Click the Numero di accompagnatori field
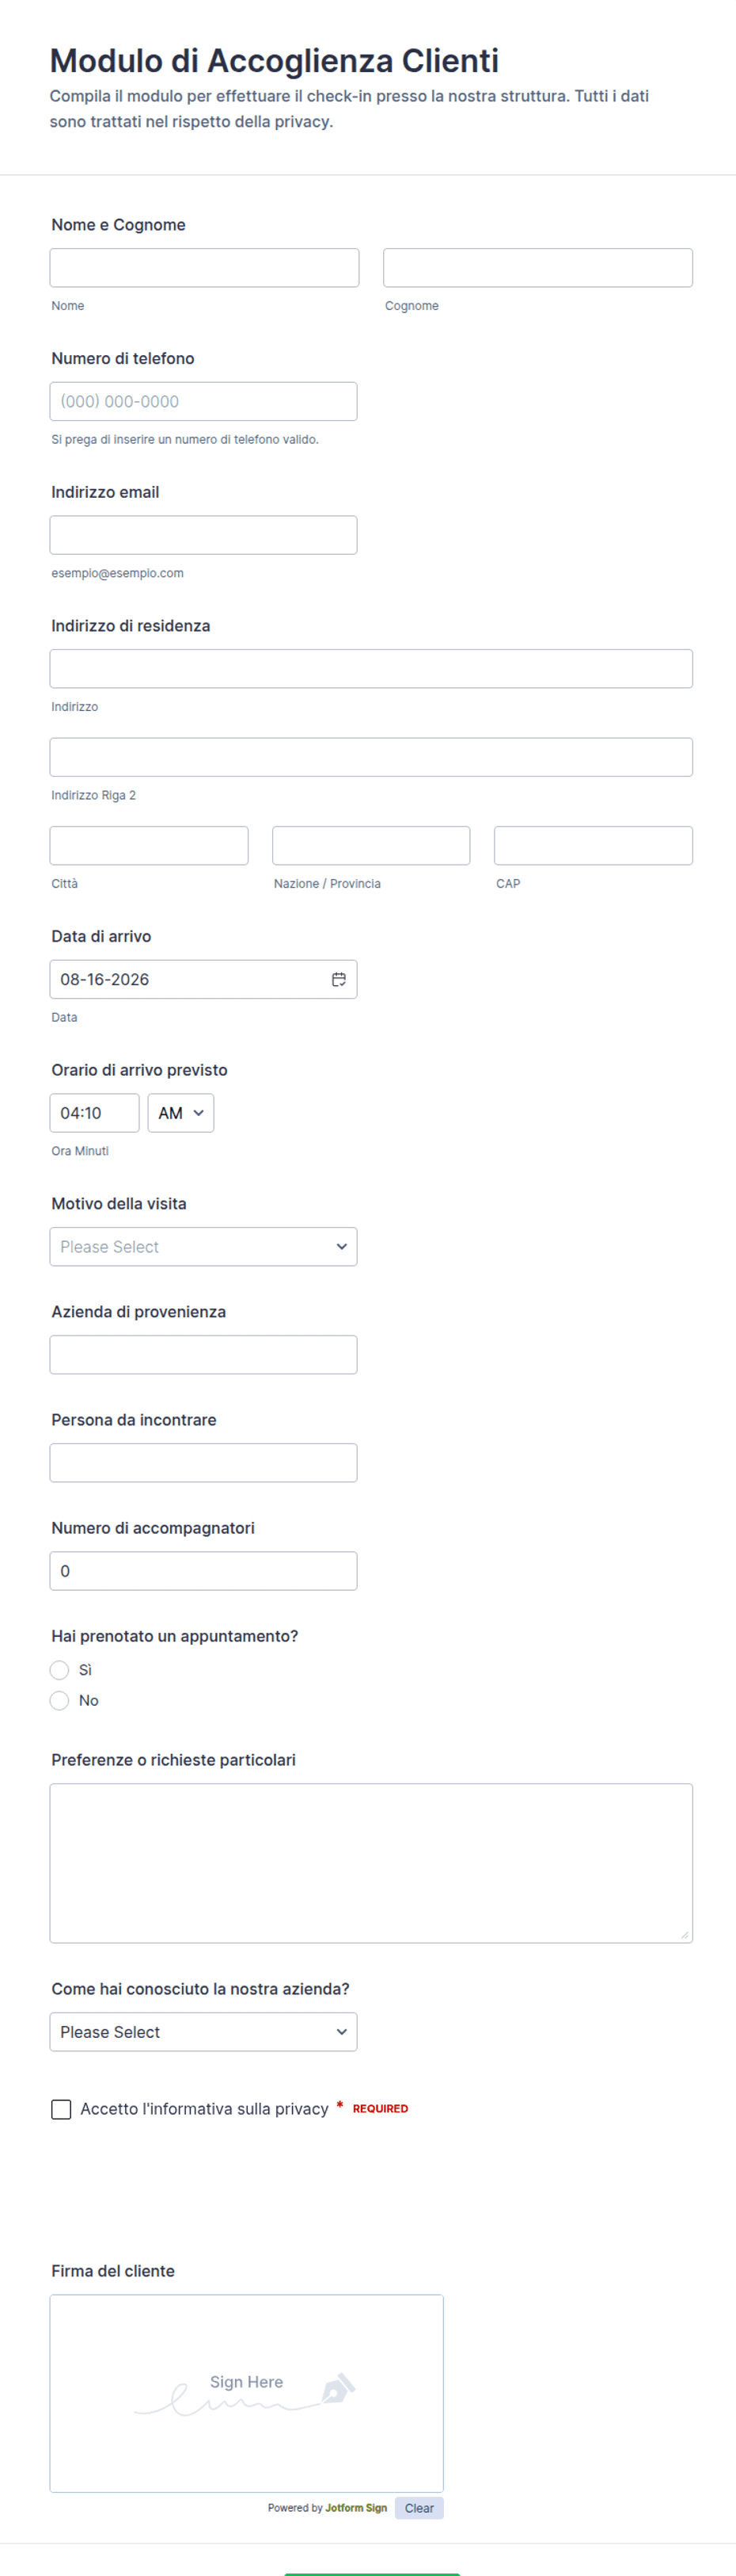736x2576 pixels. (x=203, y=1571)
